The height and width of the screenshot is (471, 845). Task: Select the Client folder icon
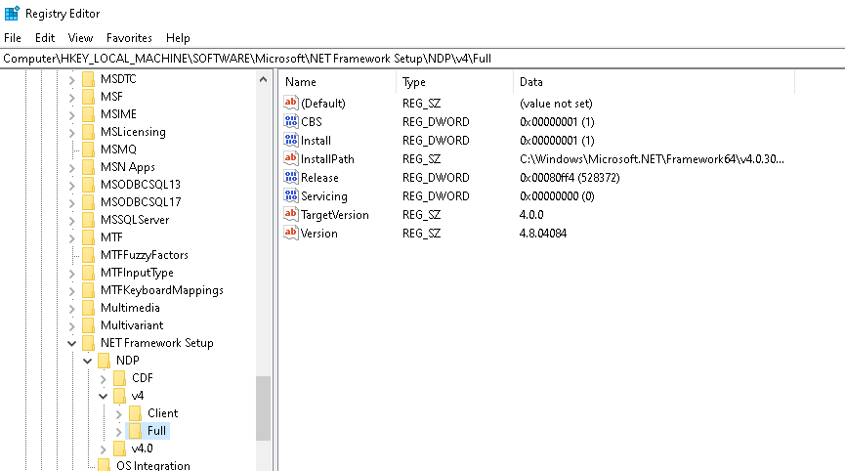[135, 413]
